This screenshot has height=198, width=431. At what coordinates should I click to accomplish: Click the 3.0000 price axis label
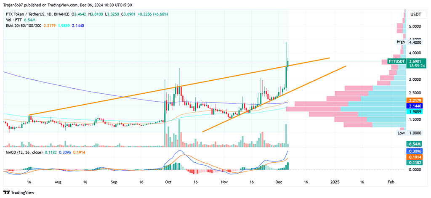(x=414, y=79)
